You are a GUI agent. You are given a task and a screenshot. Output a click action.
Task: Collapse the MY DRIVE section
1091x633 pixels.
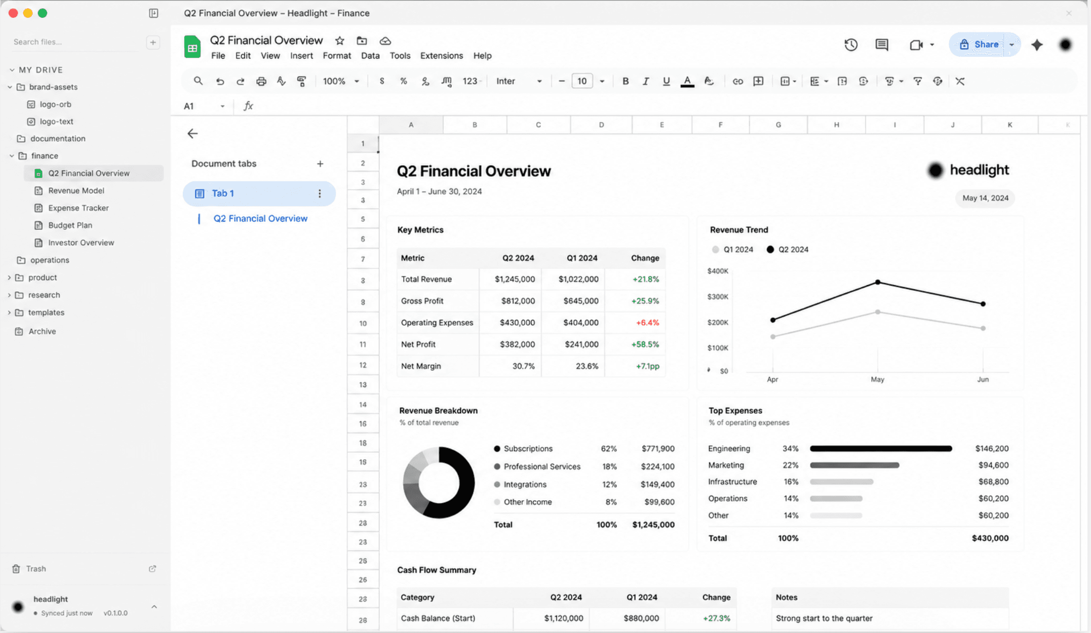[x=12, y=70]
